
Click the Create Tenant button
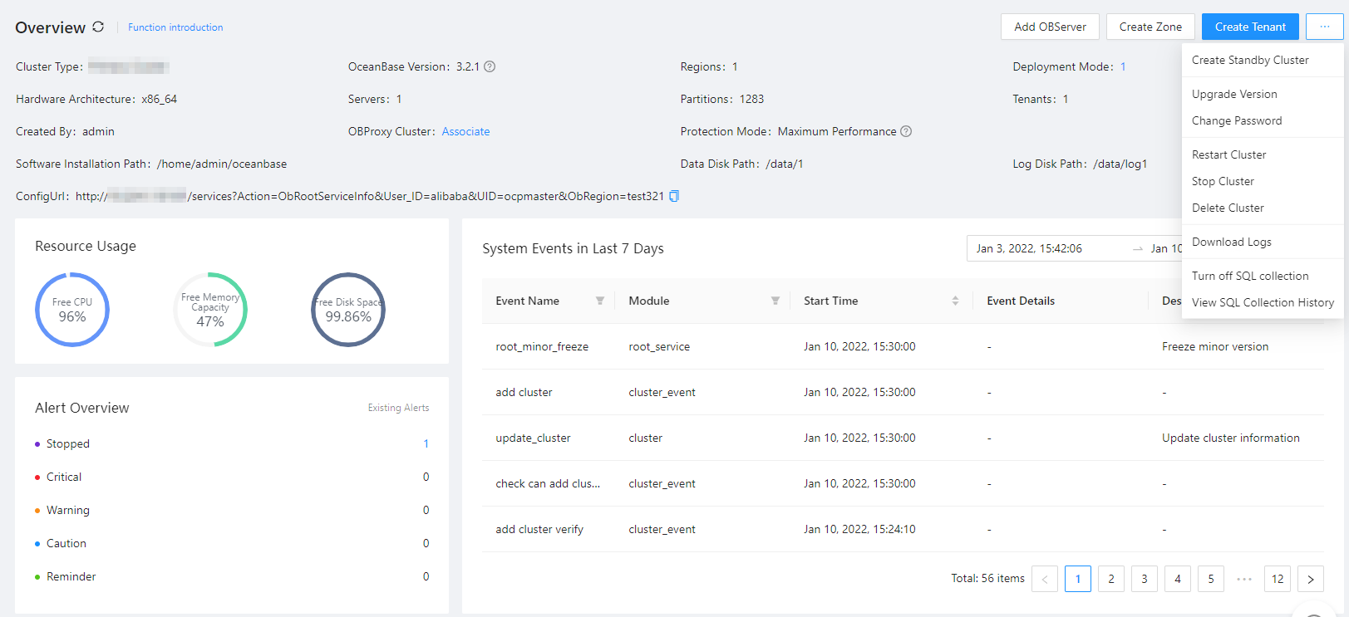coord(1250,27)
